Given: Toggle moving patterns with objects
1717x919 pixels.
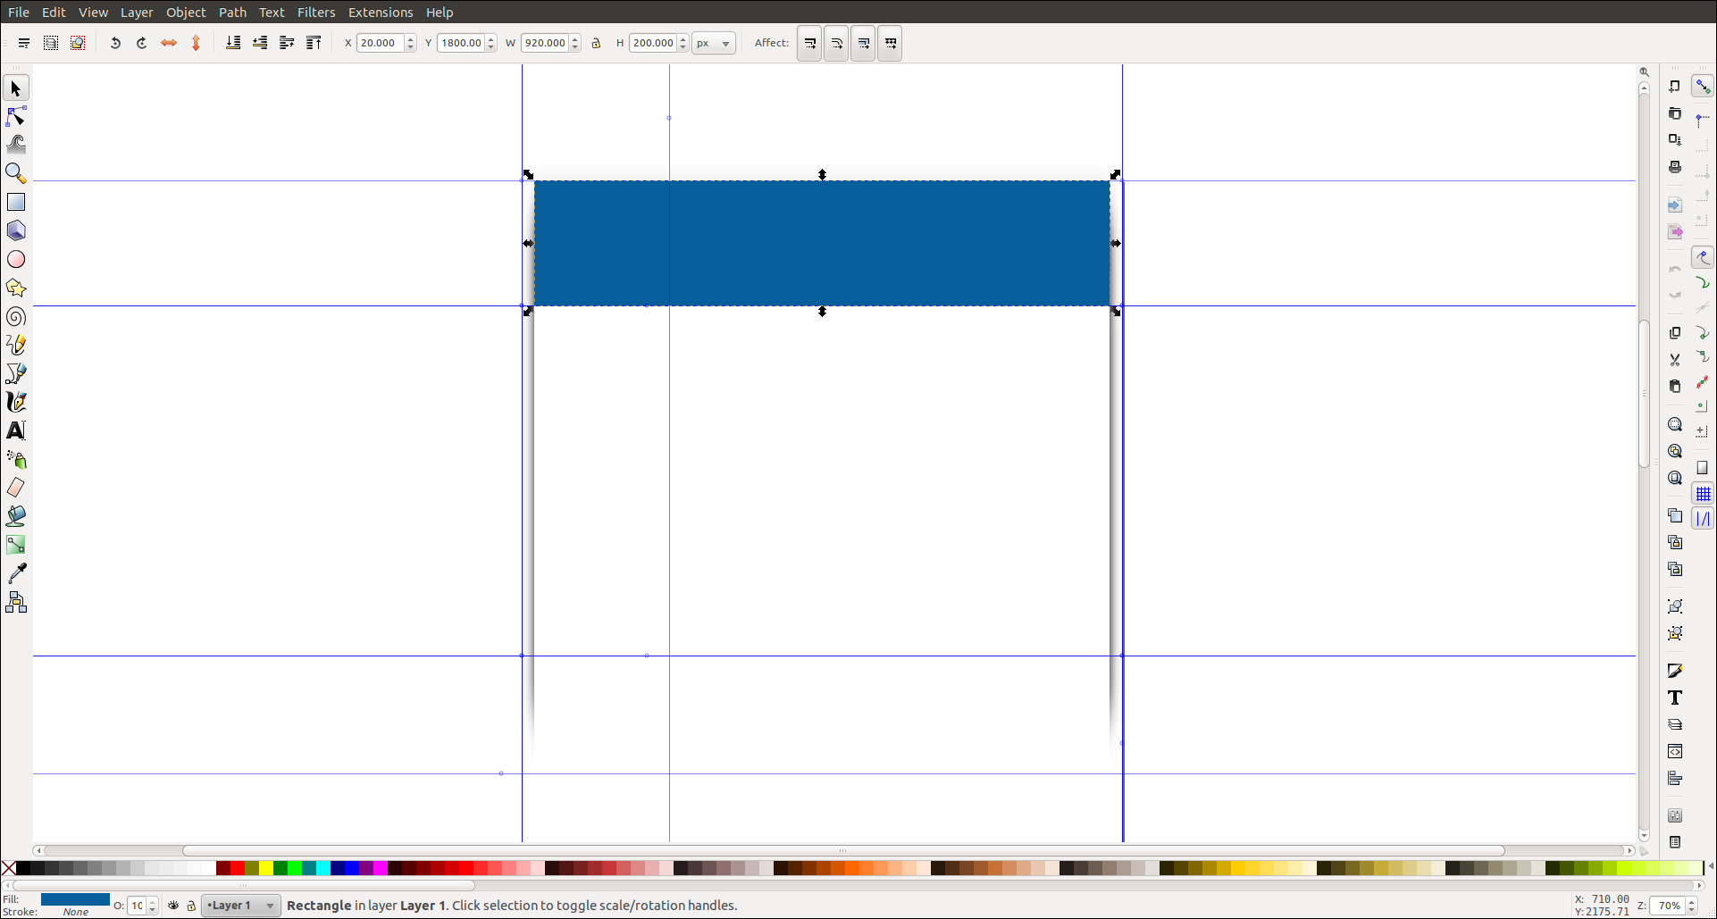Looking at the screenshot, I should [890, 43].
